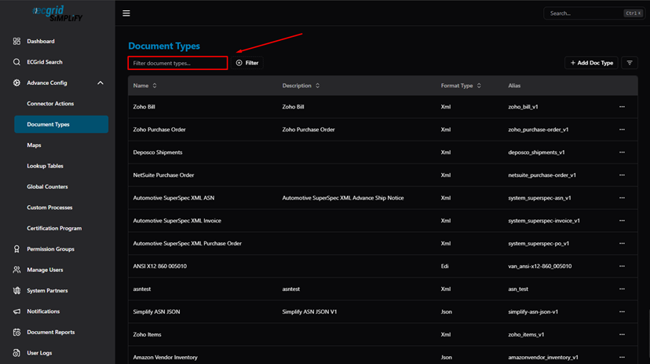650x364 pixels.
Task: Click the Dashboard grid icon
Action: point(16,41)
